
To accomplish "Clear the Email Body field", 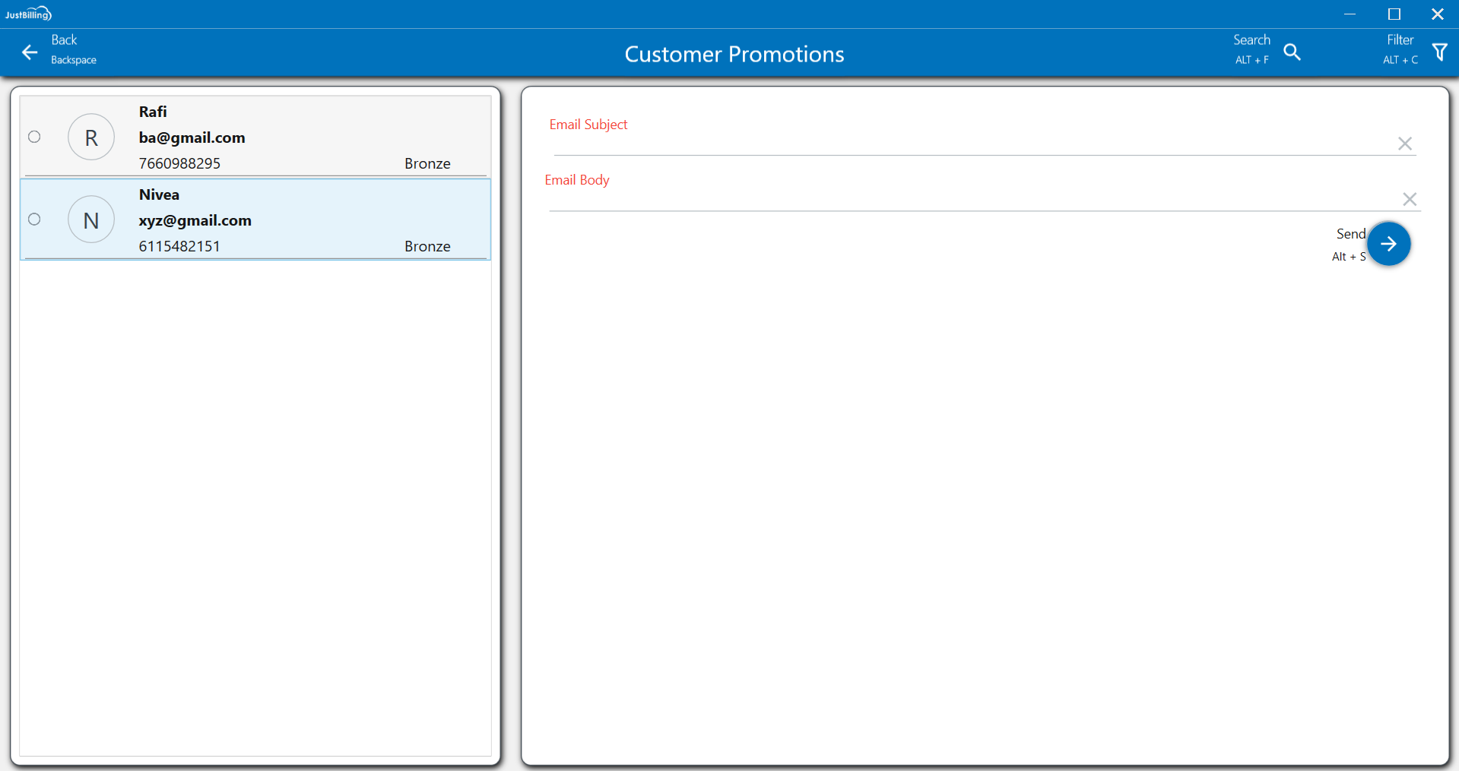I will [1409, 199].
